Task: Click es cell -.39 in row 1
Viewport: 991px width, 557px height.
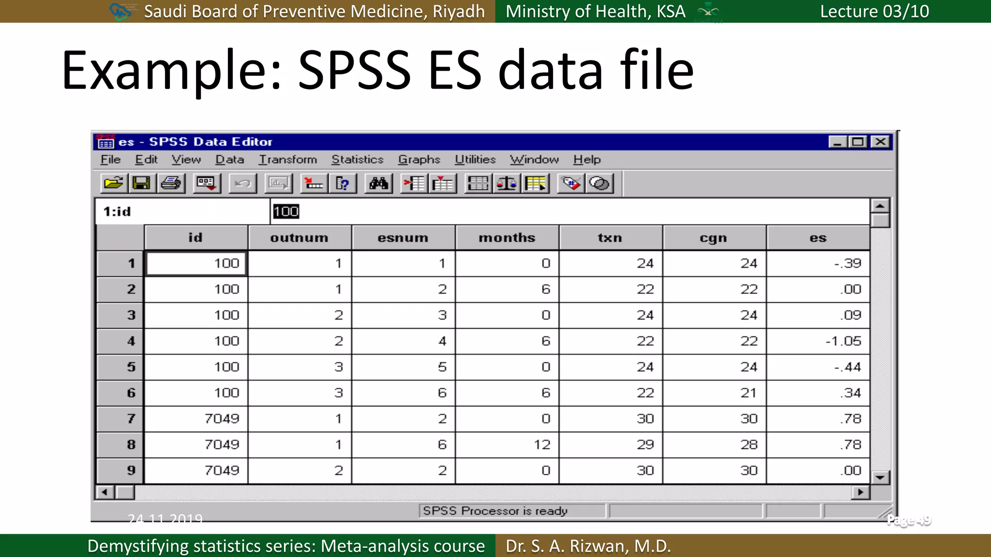Action: 818,264
